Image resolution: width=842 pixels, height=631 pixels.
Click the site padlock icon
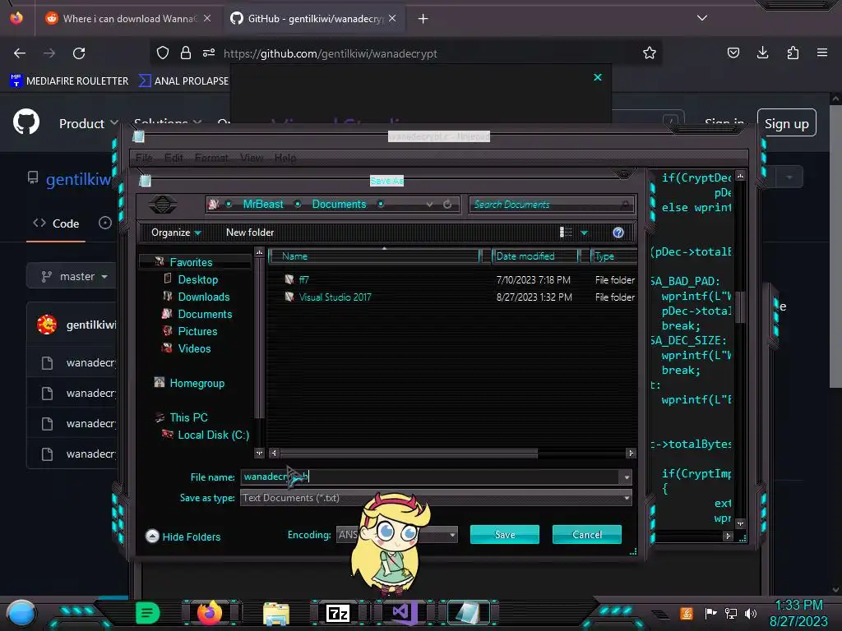[185, 53]
